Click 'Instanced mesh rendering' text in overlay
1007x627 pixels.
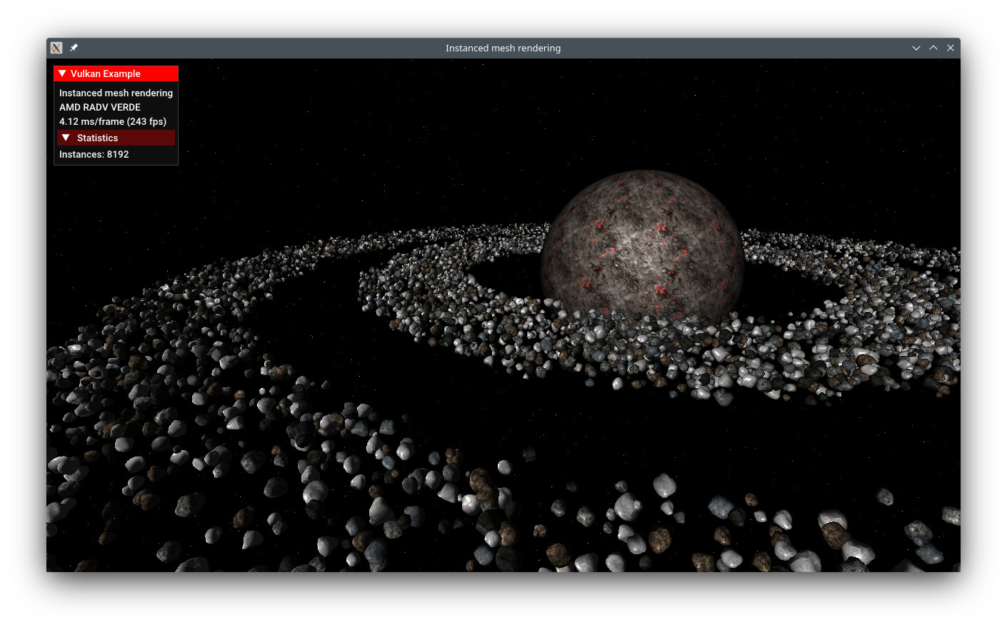click(x=116, y=93)
